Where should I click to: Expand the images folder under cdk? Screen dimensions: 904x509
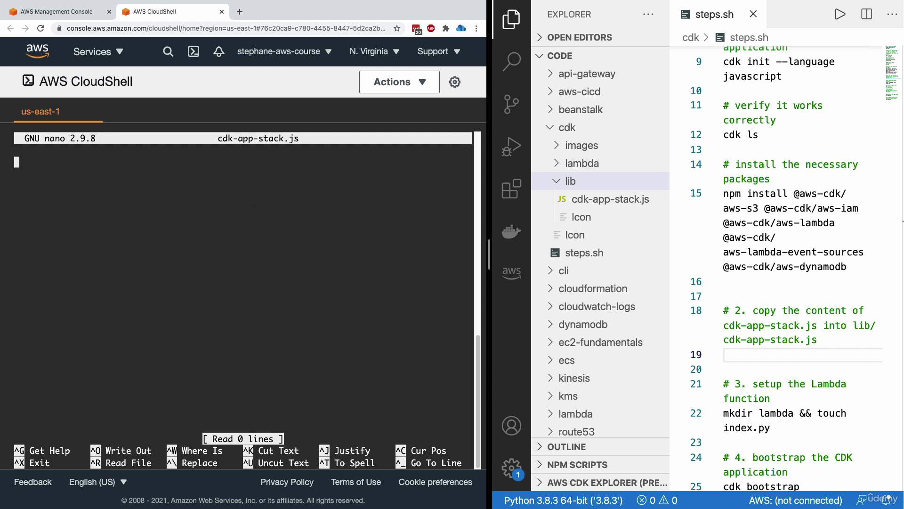point(600,145)
